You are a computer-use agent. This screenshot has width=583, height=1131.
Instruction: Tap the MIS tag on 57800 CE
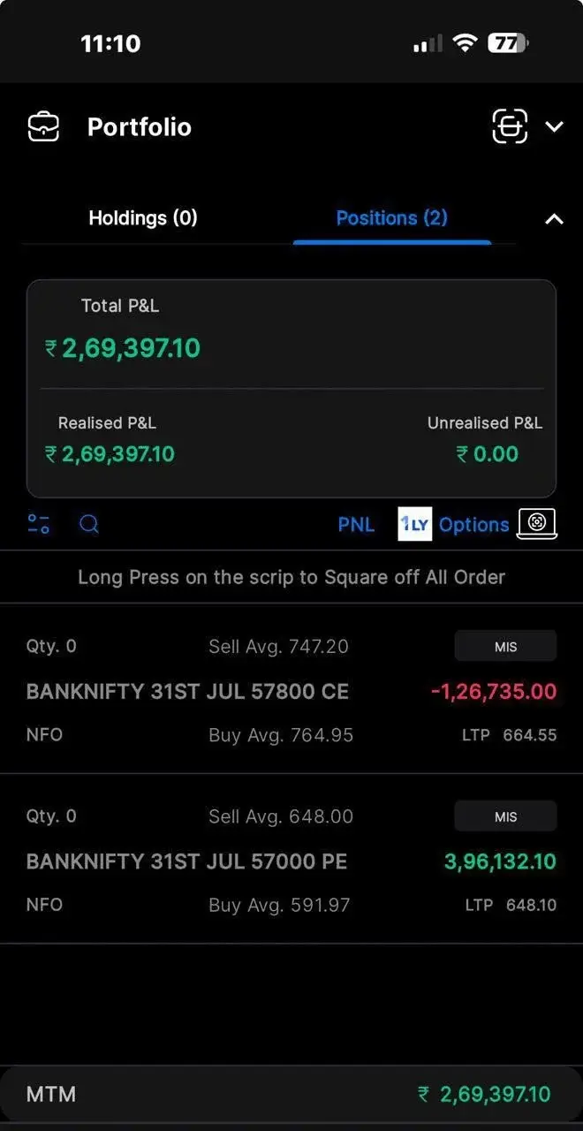pyautogui.click(x=505, y=647)
